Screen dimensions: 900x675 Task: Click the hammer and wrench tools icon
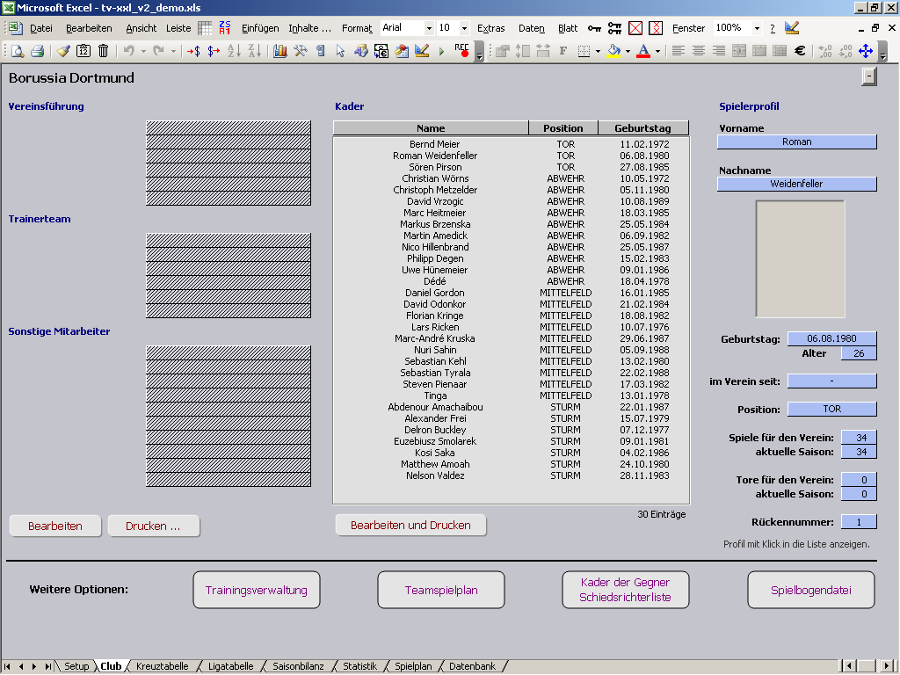[301, 51]
